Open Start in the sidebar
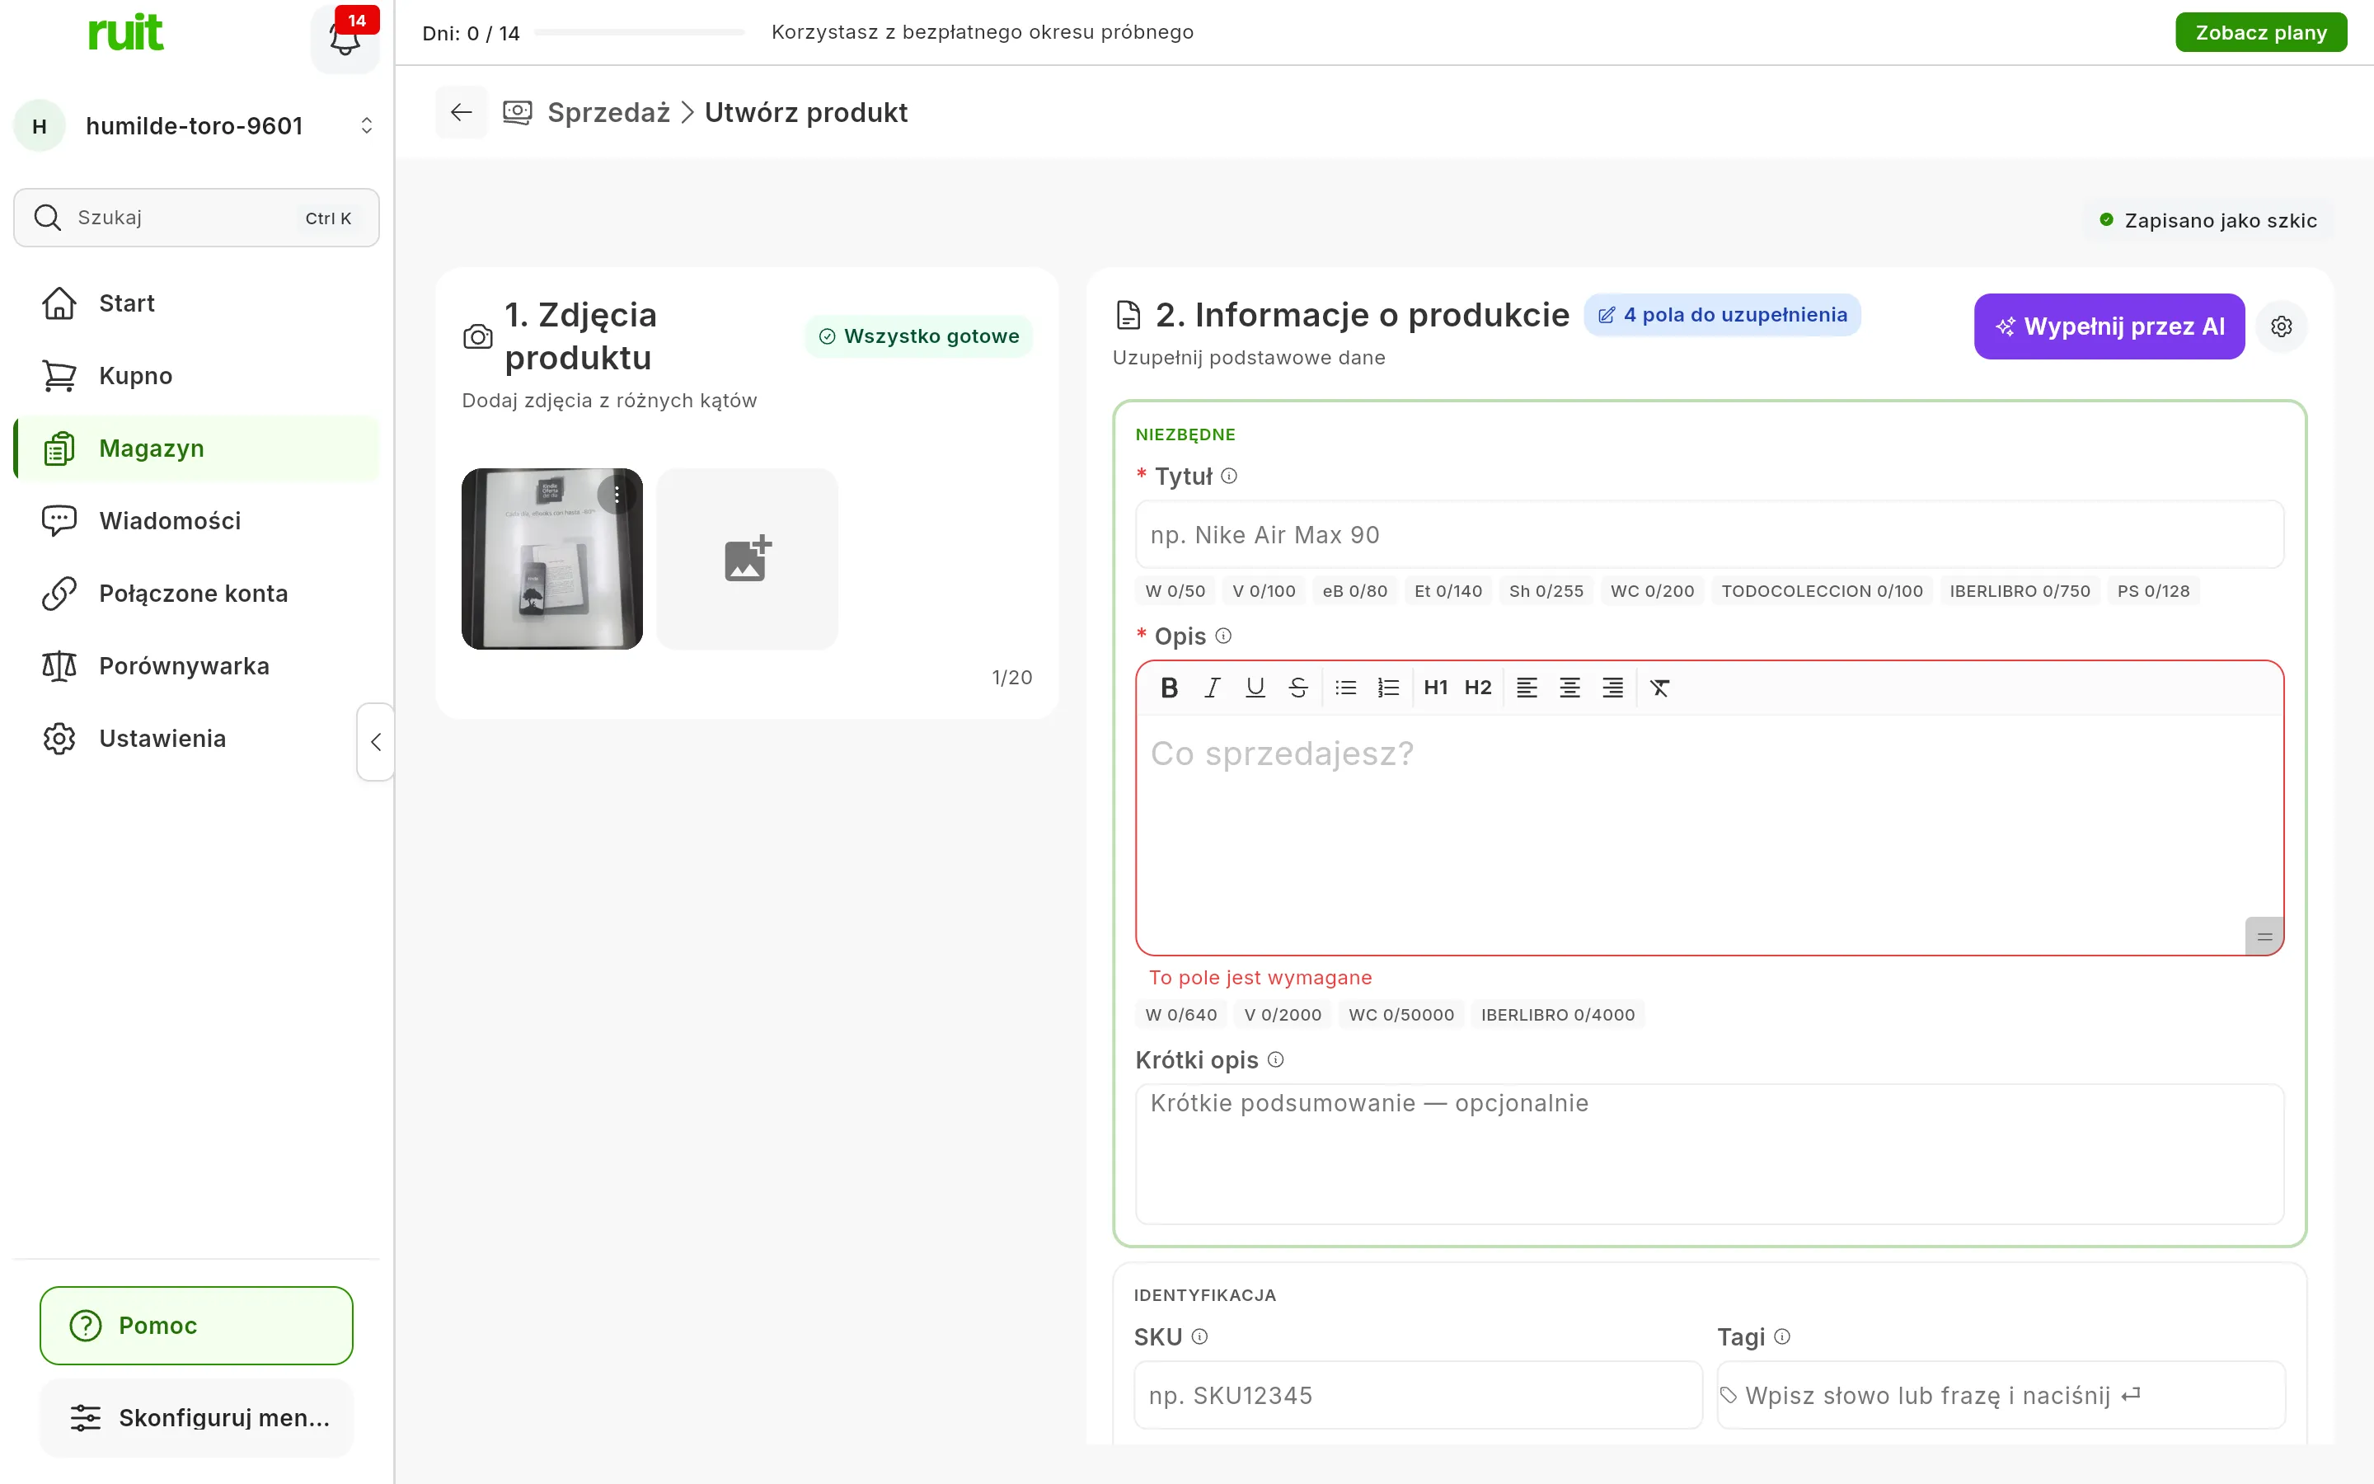This screenshot has height=1484, width=2374. 196,303
